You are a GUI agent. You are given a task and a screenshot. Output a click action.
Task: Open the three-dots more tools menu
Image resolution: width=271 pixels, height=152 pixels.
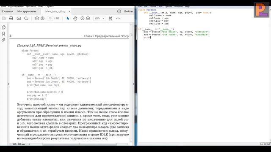[118, 18]
